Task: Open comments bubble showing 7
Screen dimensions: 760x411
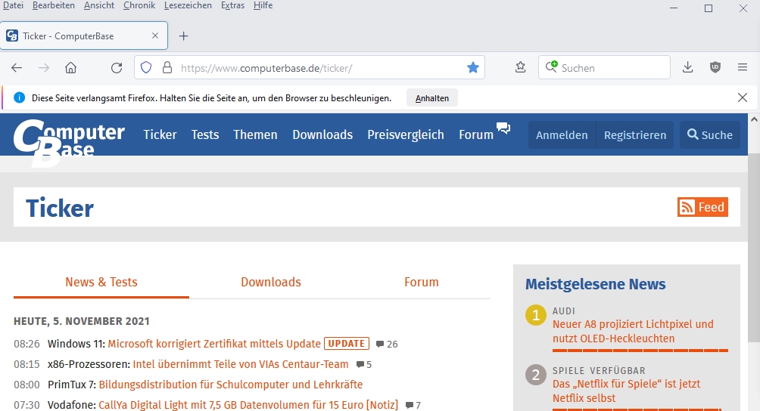Action: (413, 405)
